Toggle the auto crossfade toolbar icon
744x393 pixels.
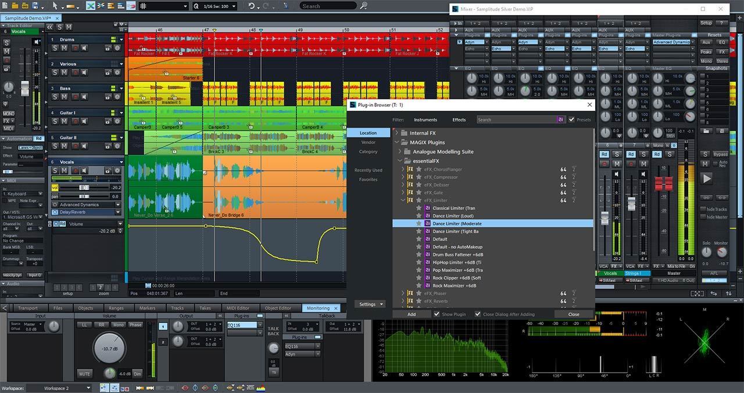91,6
